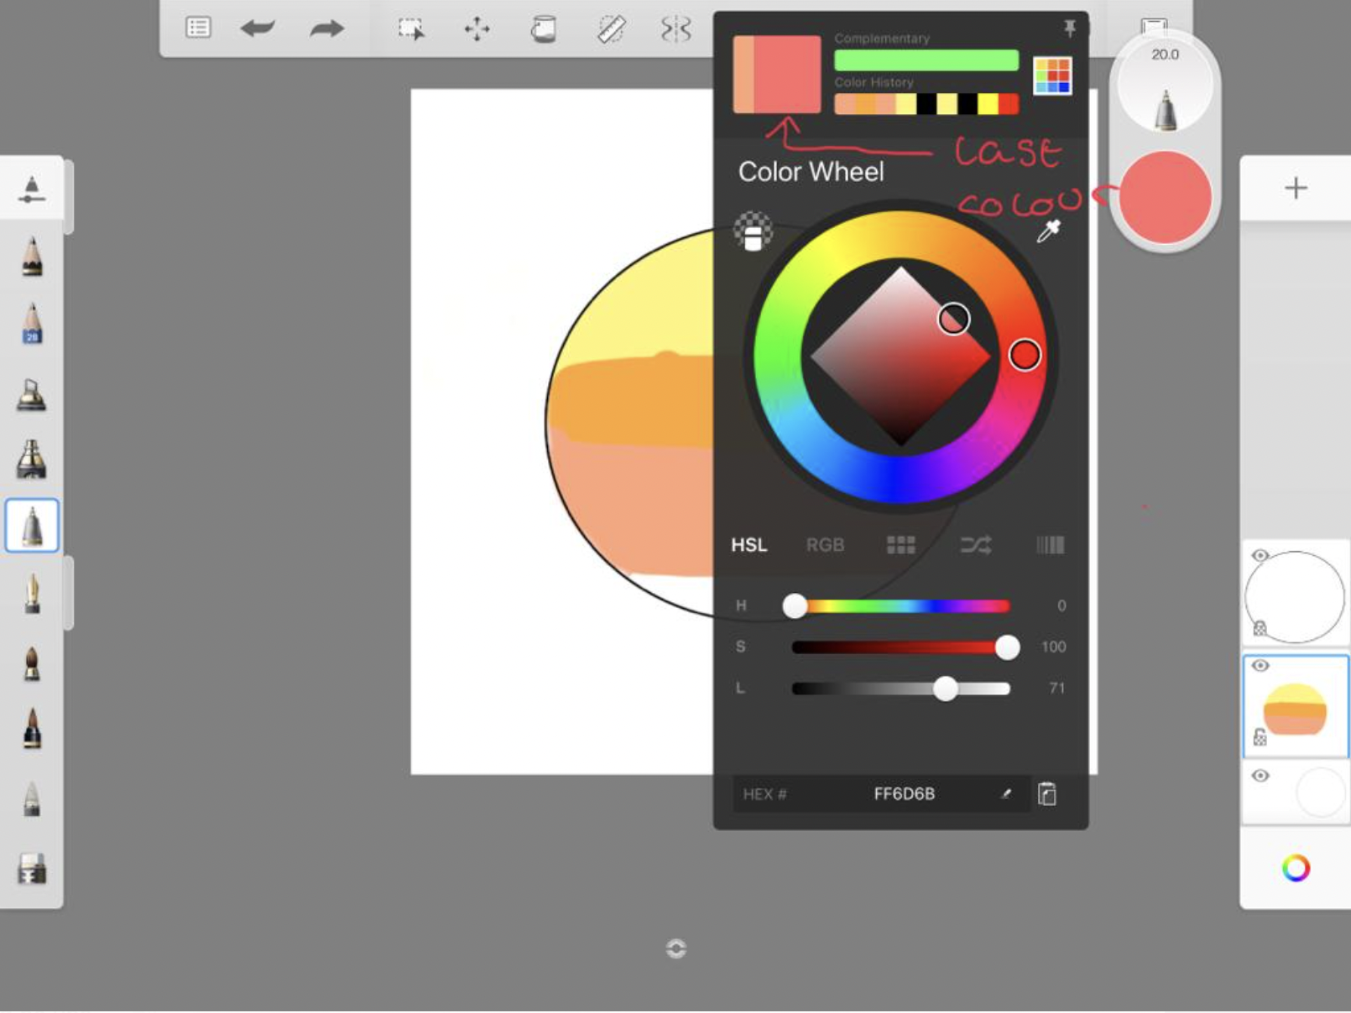1351x1013 pixels.
Task: Select the previous peach color swatch
Action: click(x=743, y=74)
